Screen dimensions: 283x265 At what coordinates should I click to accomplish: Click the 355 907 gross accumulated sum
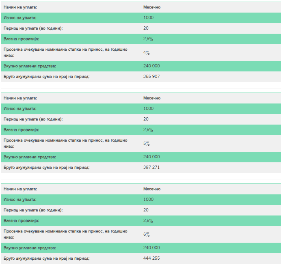click(x=151, y=76)
